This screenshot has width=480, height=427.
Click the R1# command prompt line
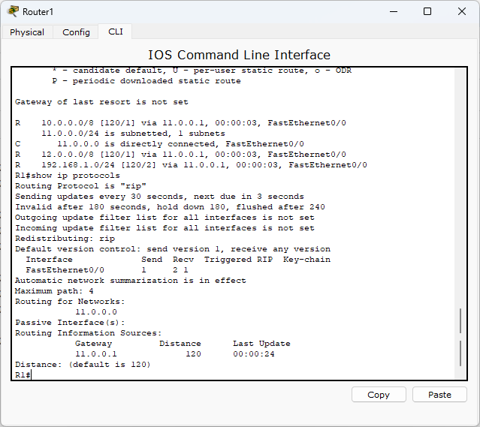click(23, 375)
